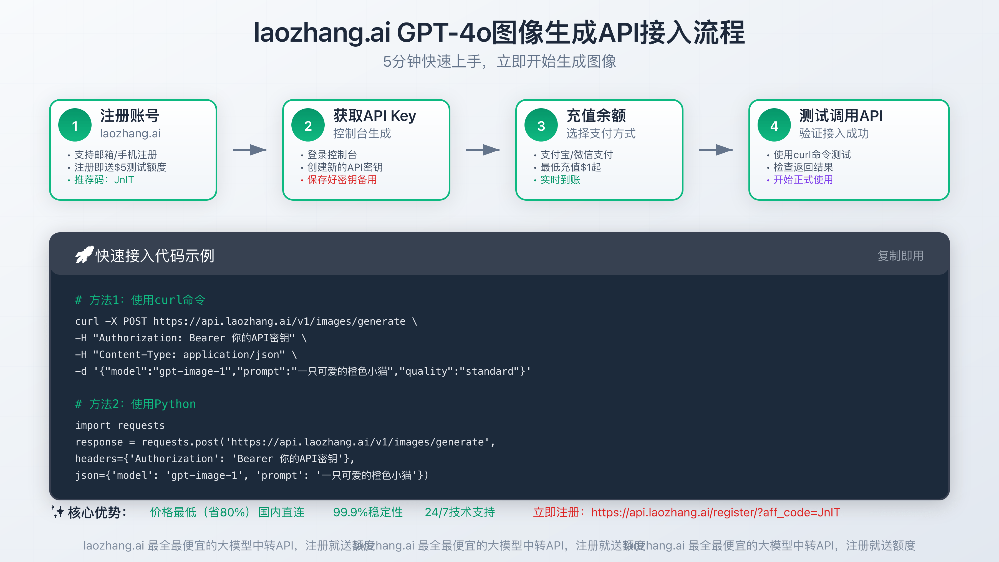The width and height of the screenshot is (999, 562).
Task: Click the 复制即用 copy label
Action: click(x=900, y=256)
